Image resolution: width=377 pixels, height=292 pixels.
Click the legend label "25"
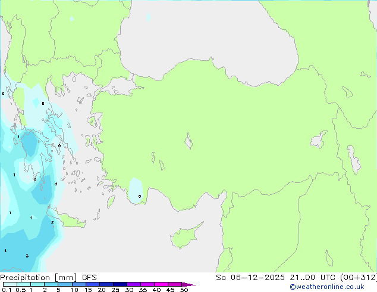tap(115, 290)
